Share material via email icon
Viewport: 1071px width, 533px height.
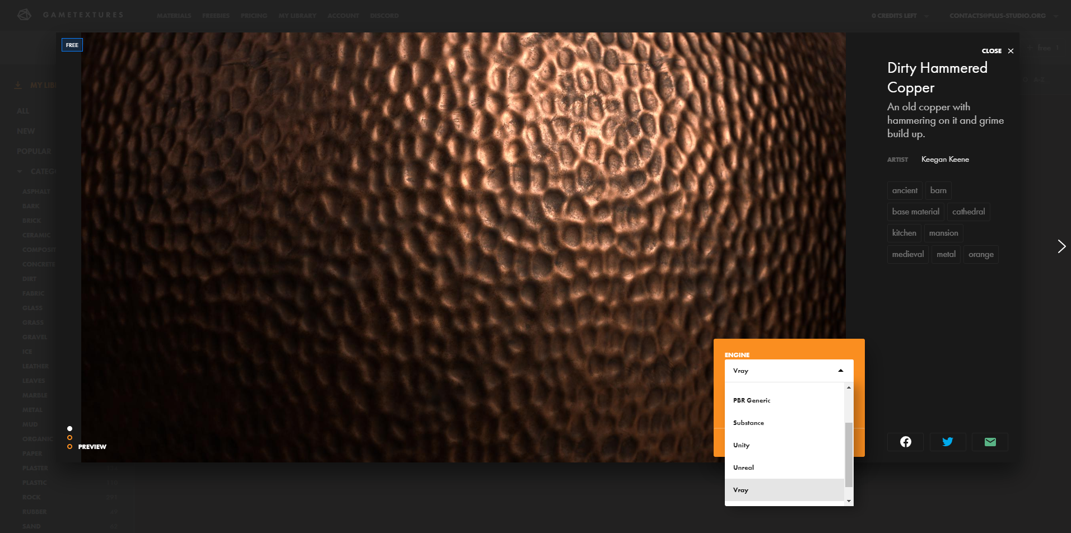[x=990, y=442]
